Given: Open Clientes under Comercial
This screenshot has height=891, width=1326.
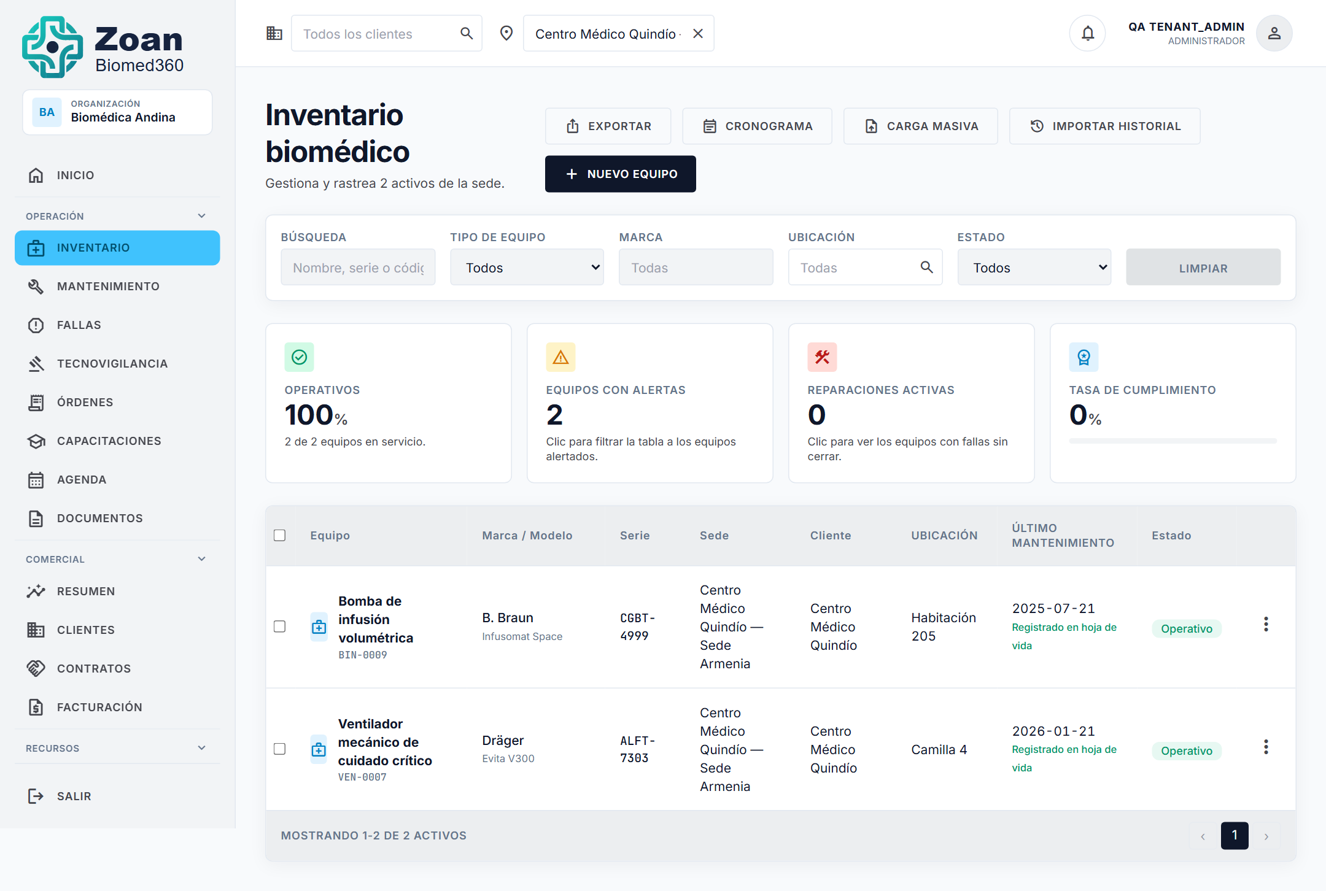Looking at the screenshot, I should pyautogui.click(x=117, y=630).
